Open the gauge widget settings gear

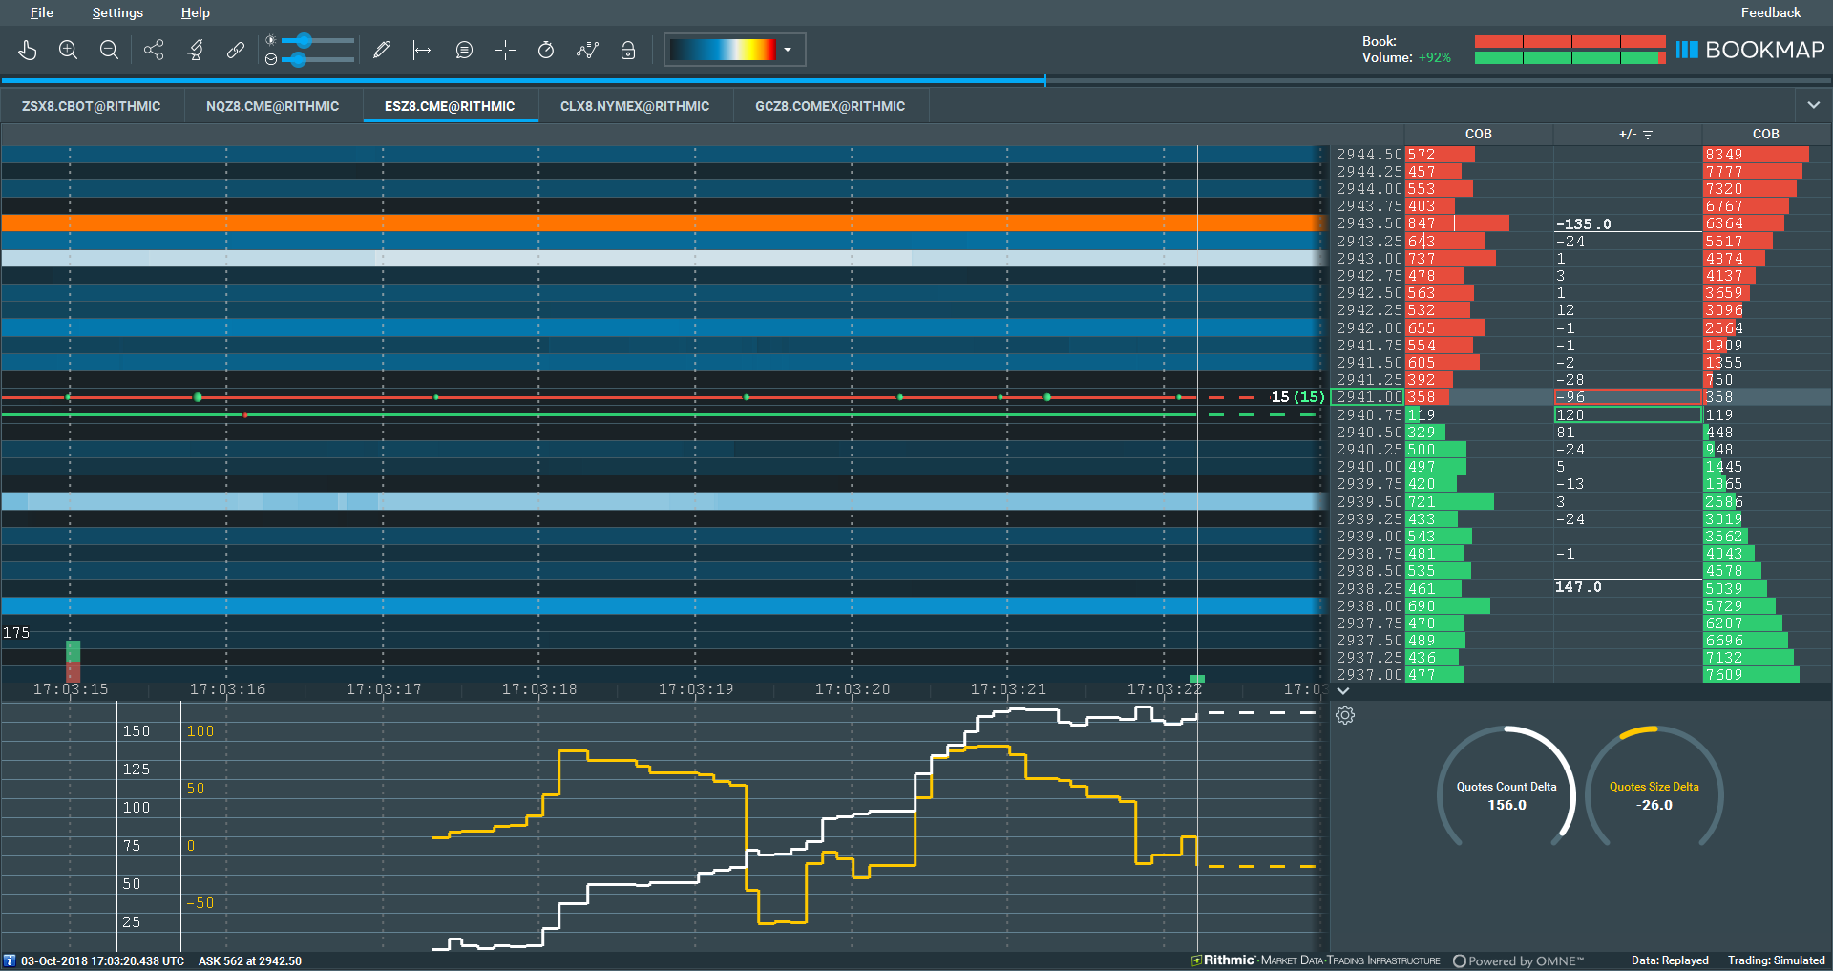point(1345,715)
